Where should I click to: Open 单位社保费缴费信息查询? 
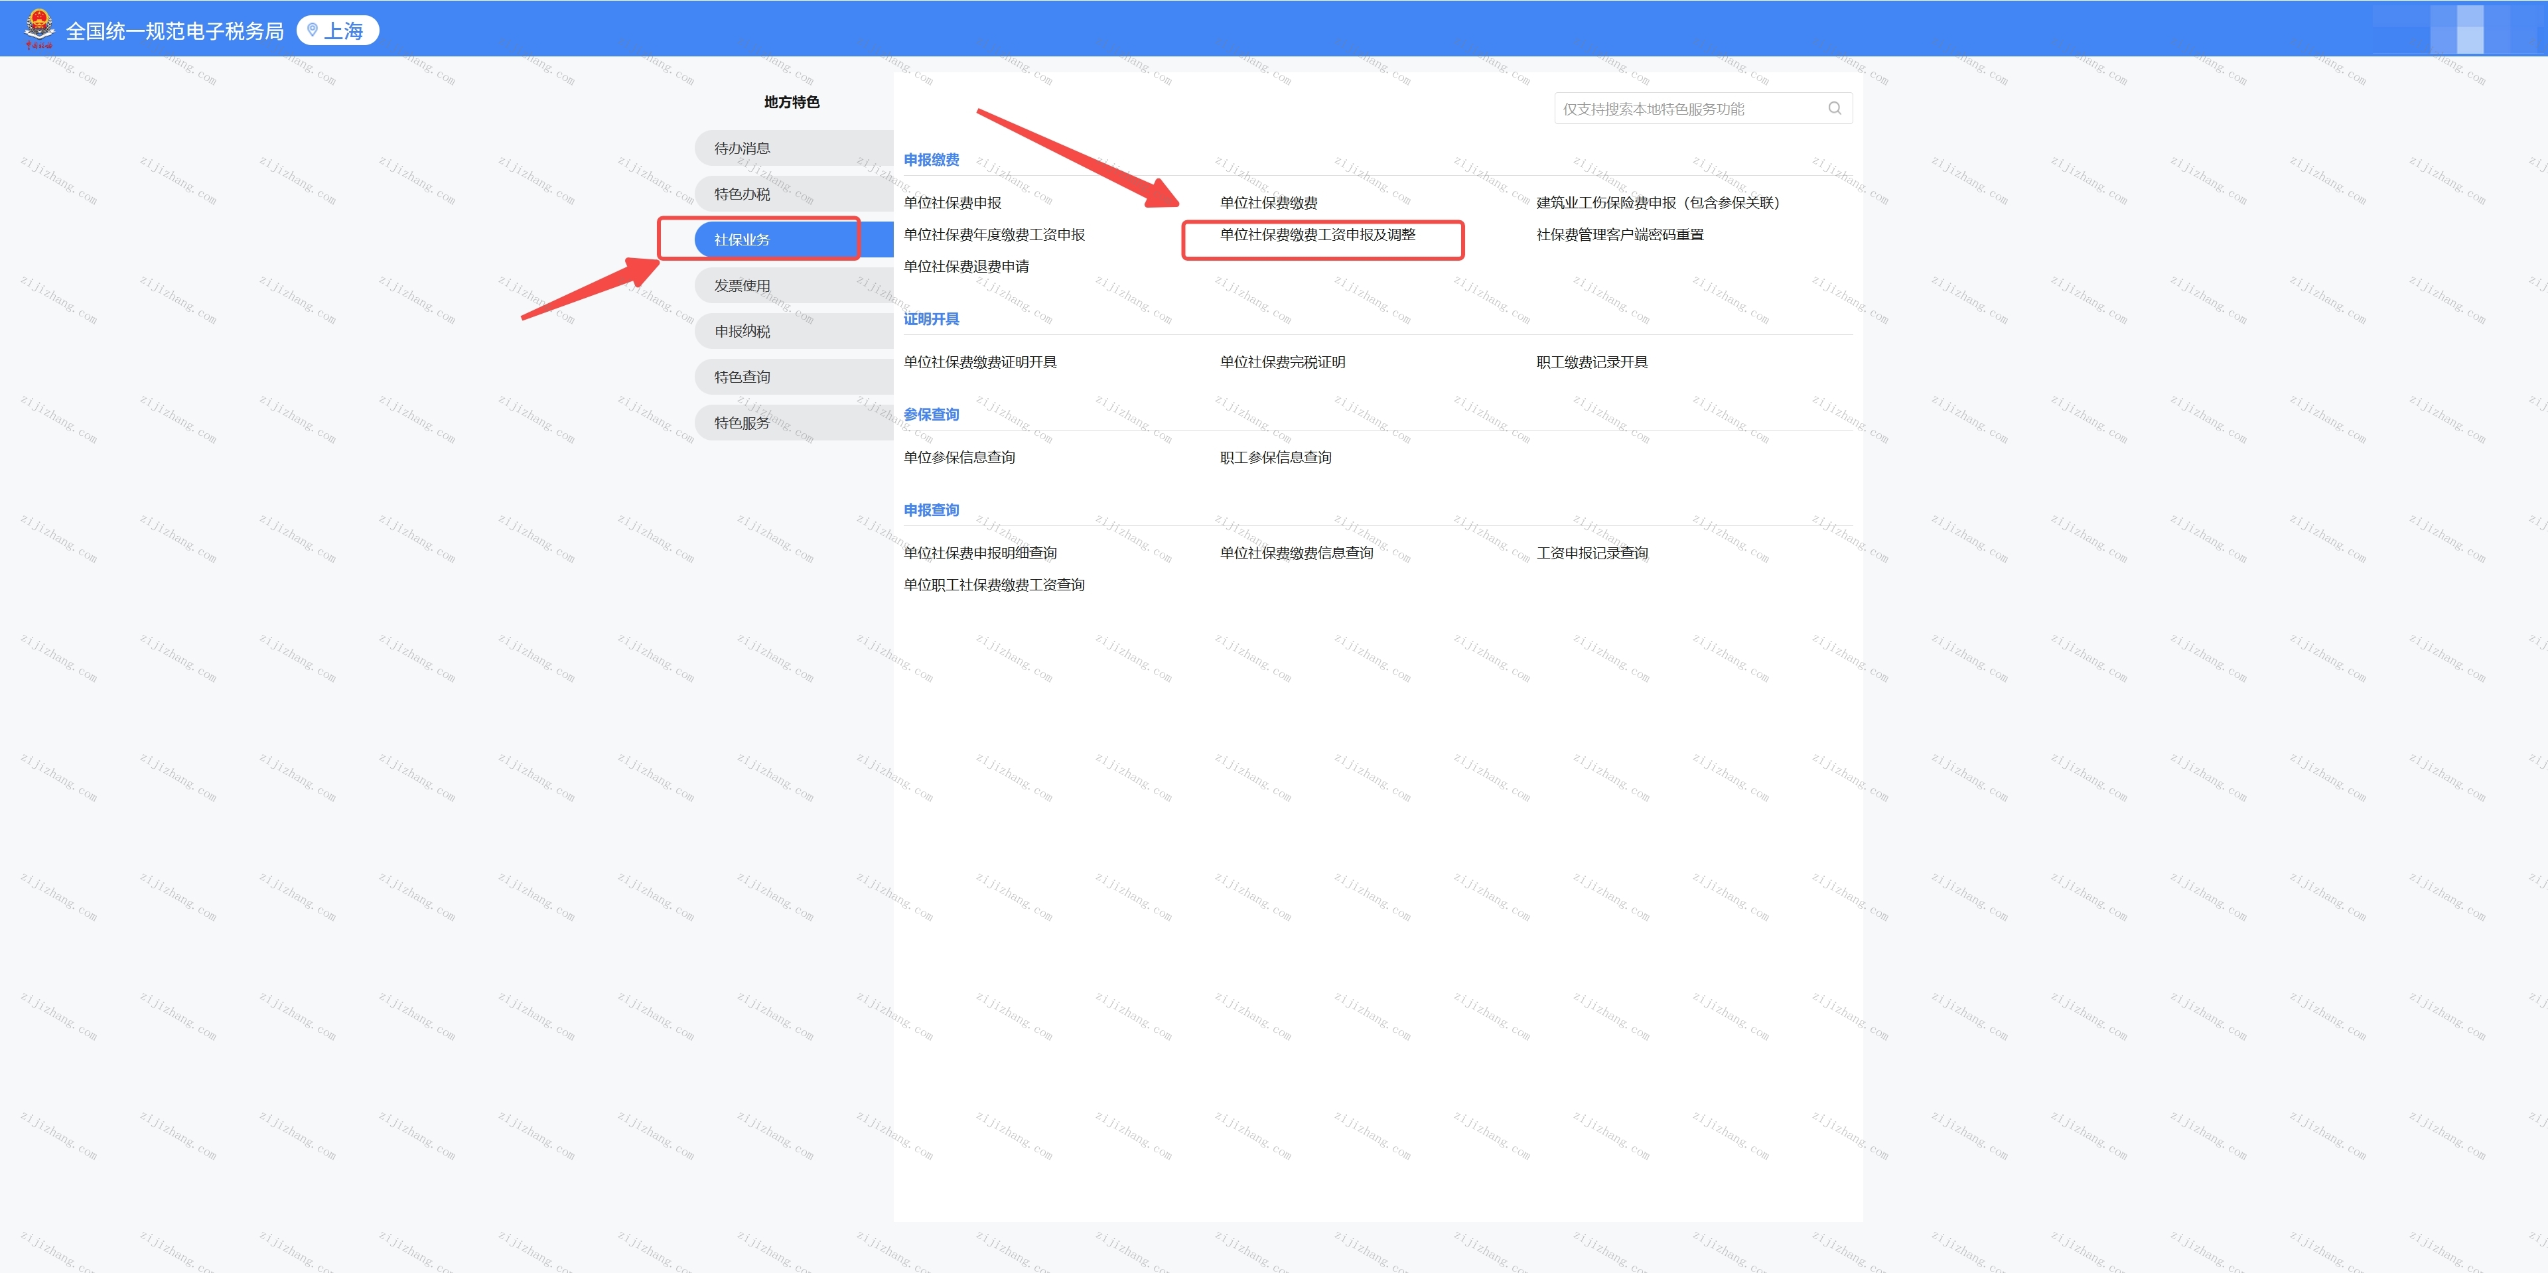pos(1297,553)
